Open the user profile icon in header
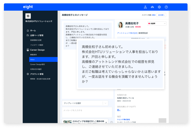This screenshot has width=192, height=128. tap(145, 7)
